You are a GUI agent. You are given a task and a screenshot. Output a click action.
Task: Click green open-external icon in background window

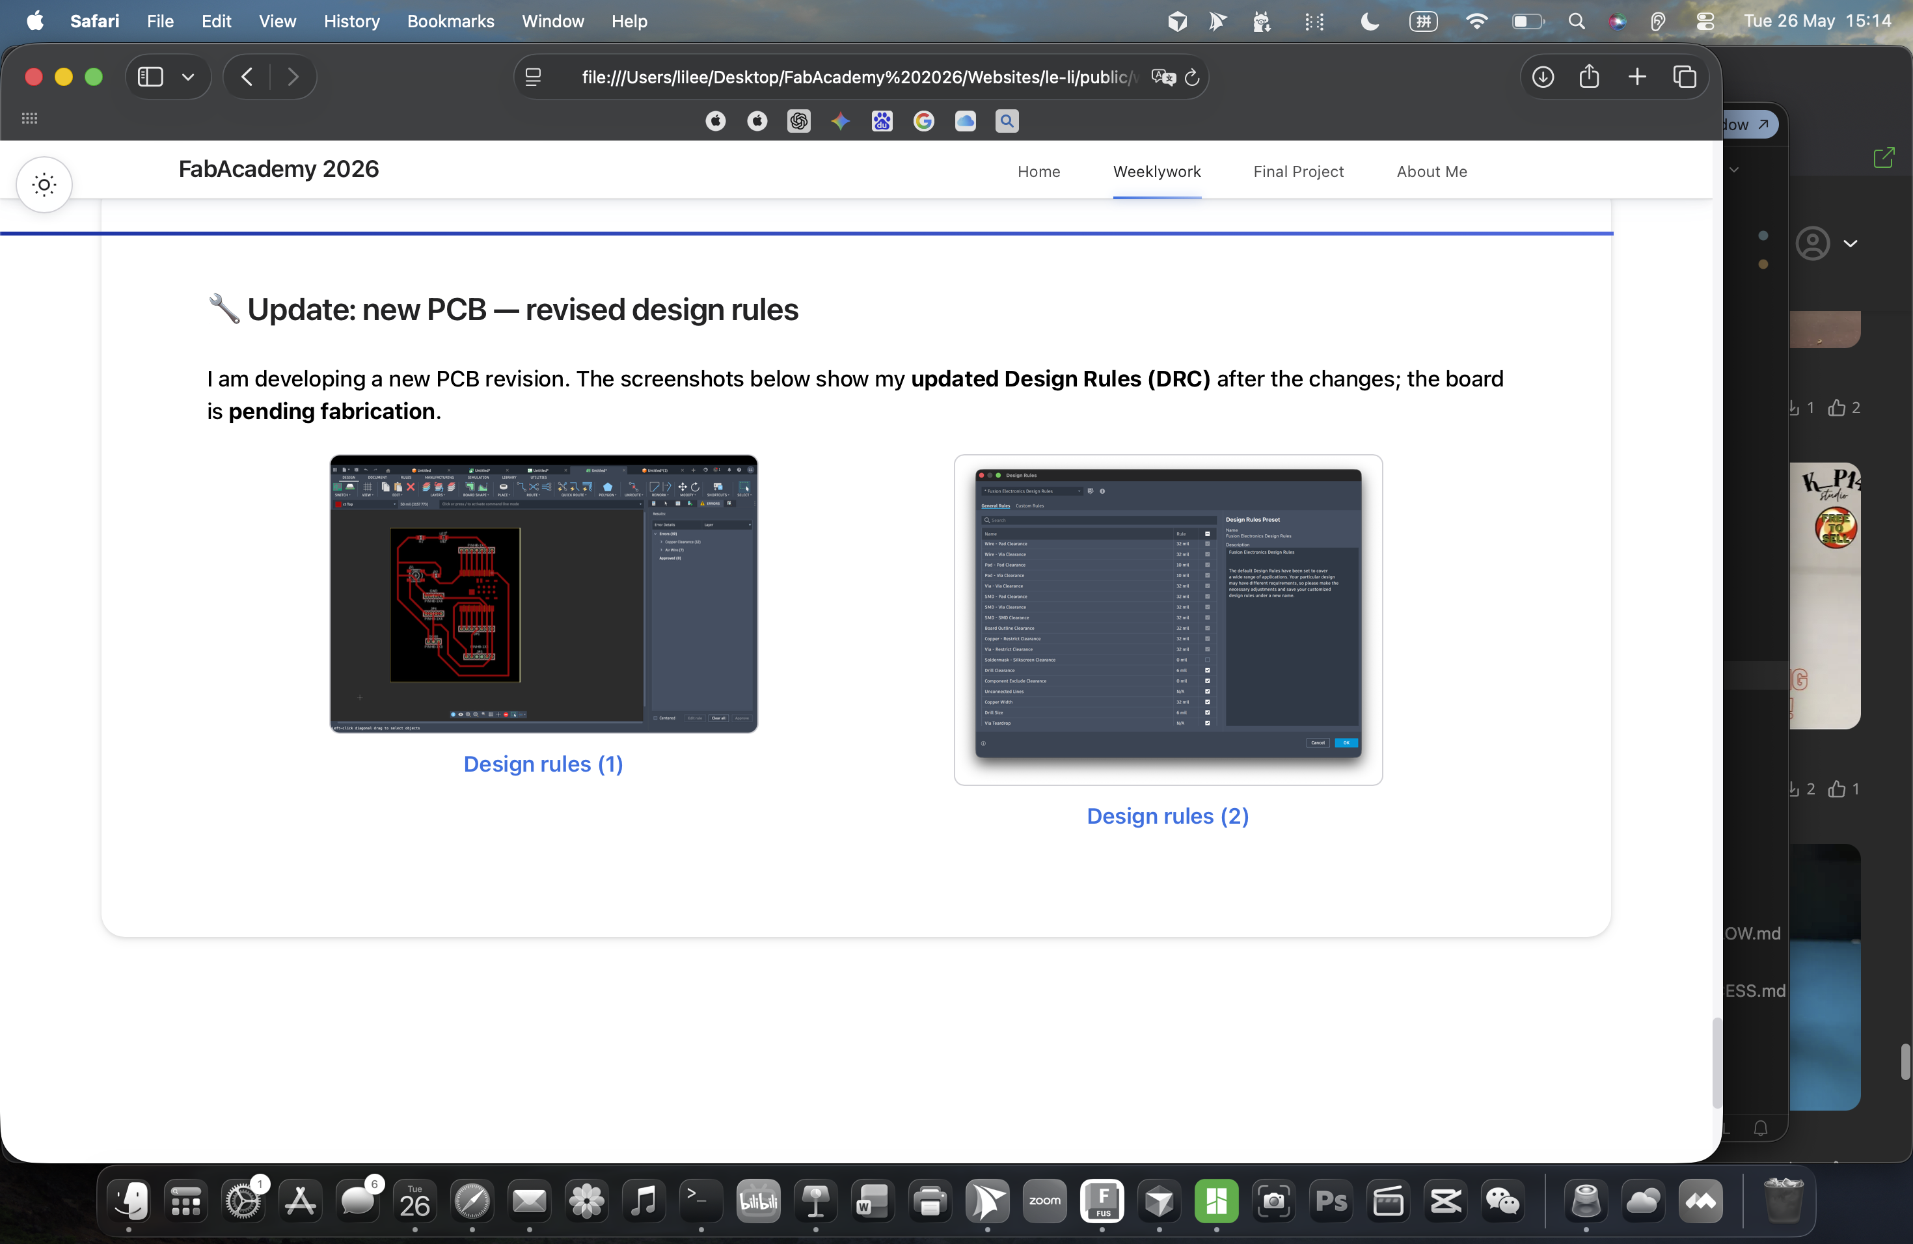click(x=1884, y=157)
